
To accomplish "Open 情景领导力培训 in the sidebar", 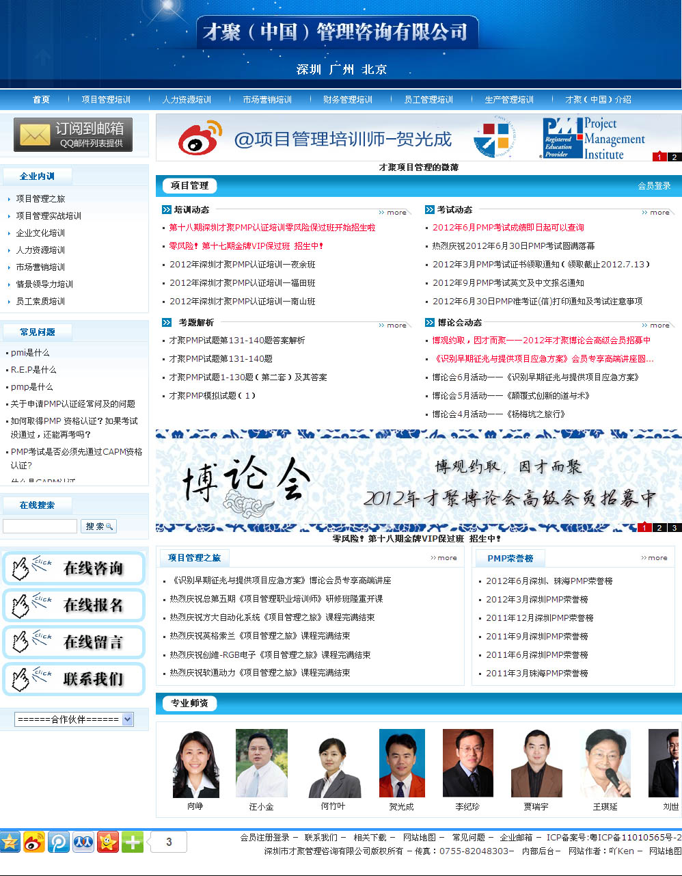I will point(44,284).
